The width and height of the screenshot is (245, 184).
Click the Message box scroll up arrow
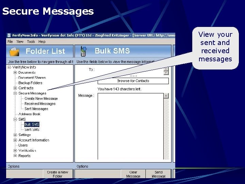point(166,96)
